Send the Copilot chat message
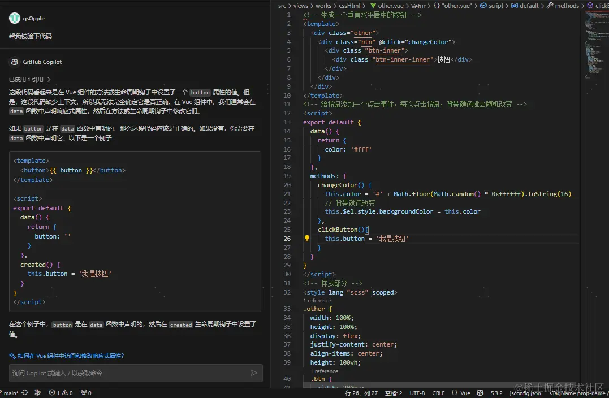Image resolution: width=609 pixels, height=398 pixels. (x=254, y=373)
